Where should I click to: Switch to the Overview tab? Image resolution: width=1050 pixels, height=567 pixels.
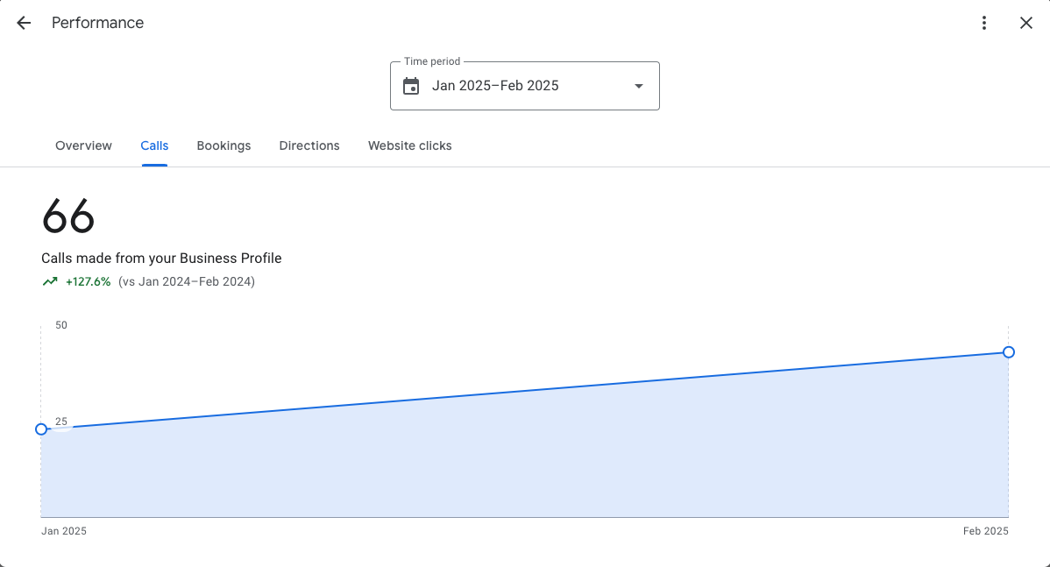pos(84,146)
